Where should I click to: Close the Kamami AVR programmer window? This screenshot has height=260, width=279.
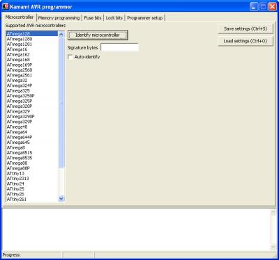pos(272,7)
